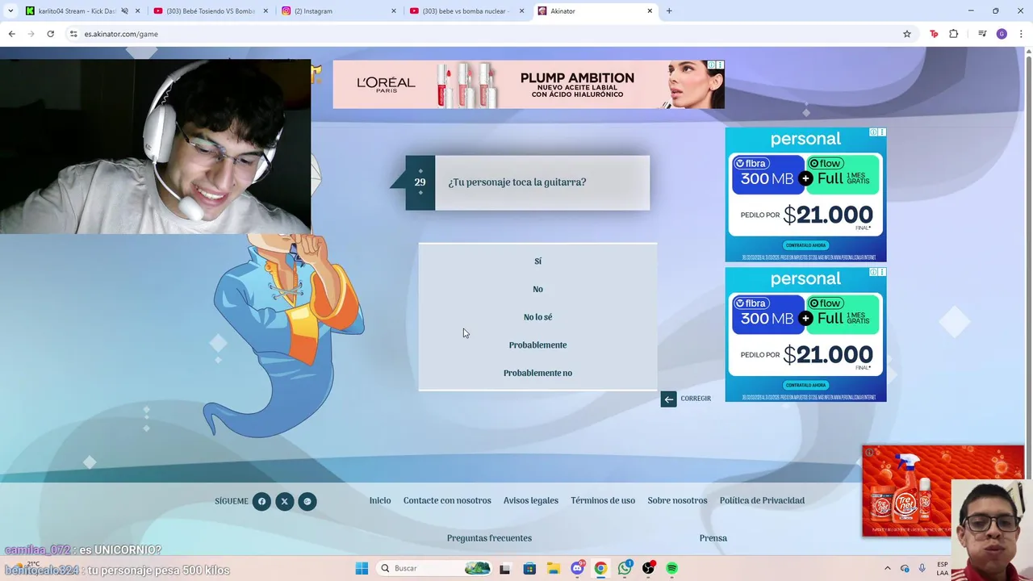The width and height of the screenshot is (1033, 581).
Task: Open Discord from taskbar
Action: 577,568
